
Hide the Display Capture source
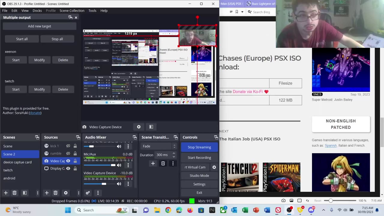click(68, 168)
